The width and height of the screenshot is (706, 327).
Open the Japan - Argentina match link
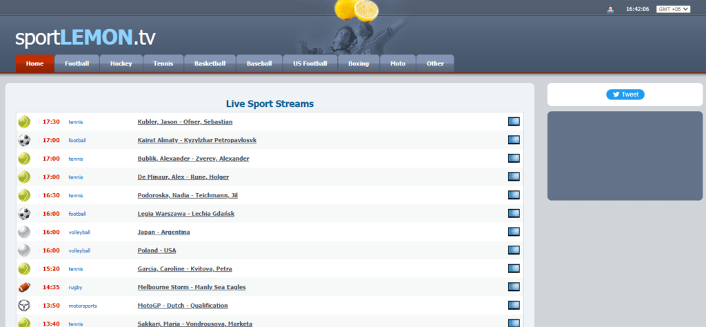point(164,232)
